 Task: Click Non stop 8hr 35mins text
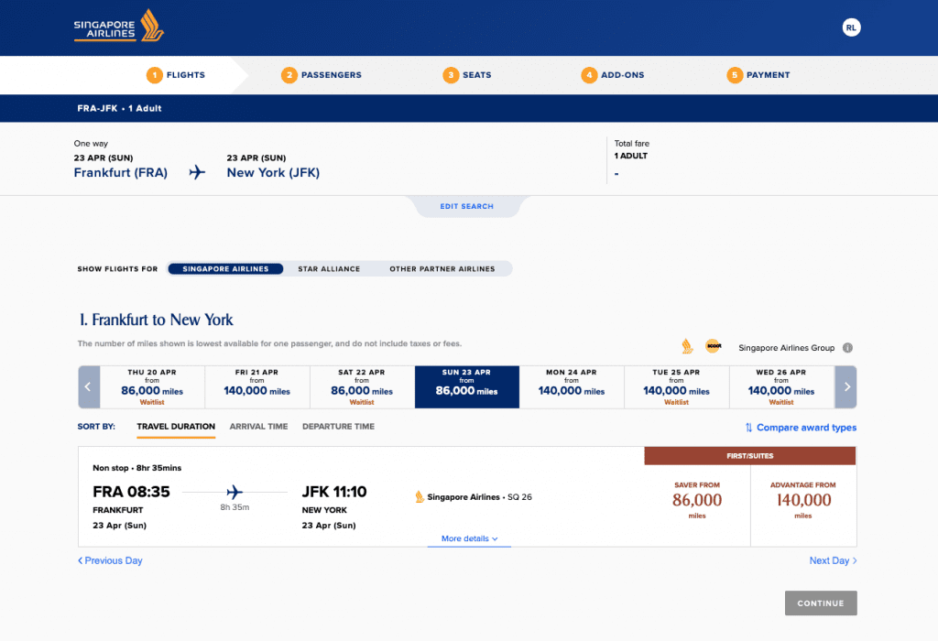(137, 468)
